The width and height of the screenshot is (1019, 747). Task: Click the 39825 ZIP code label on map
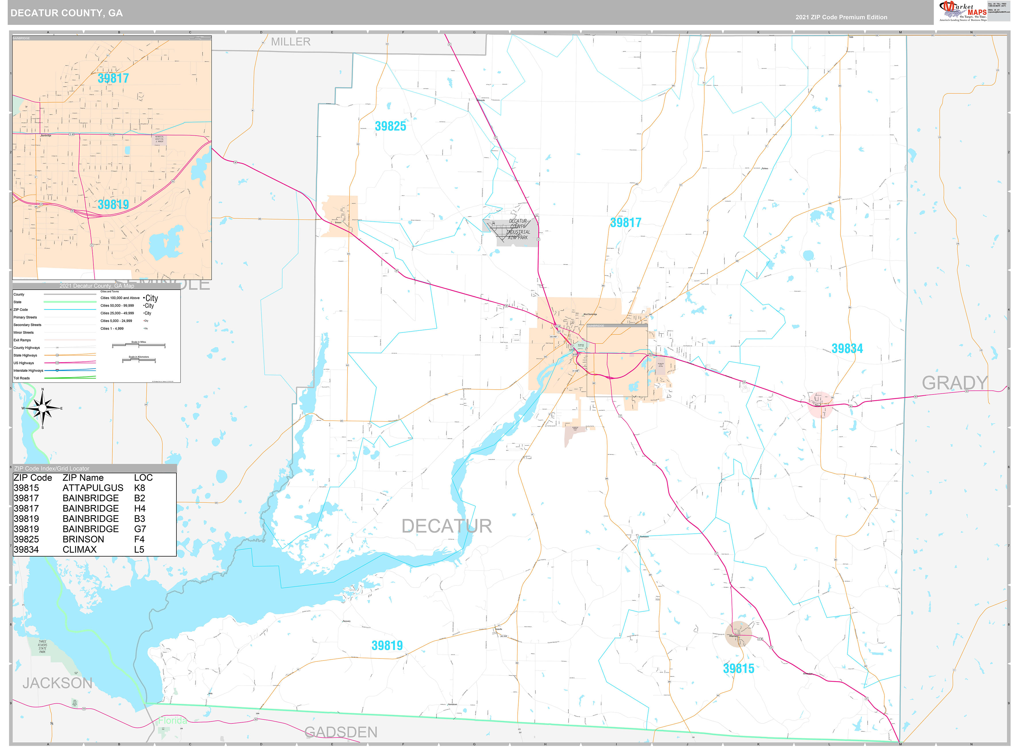[390, 127]
